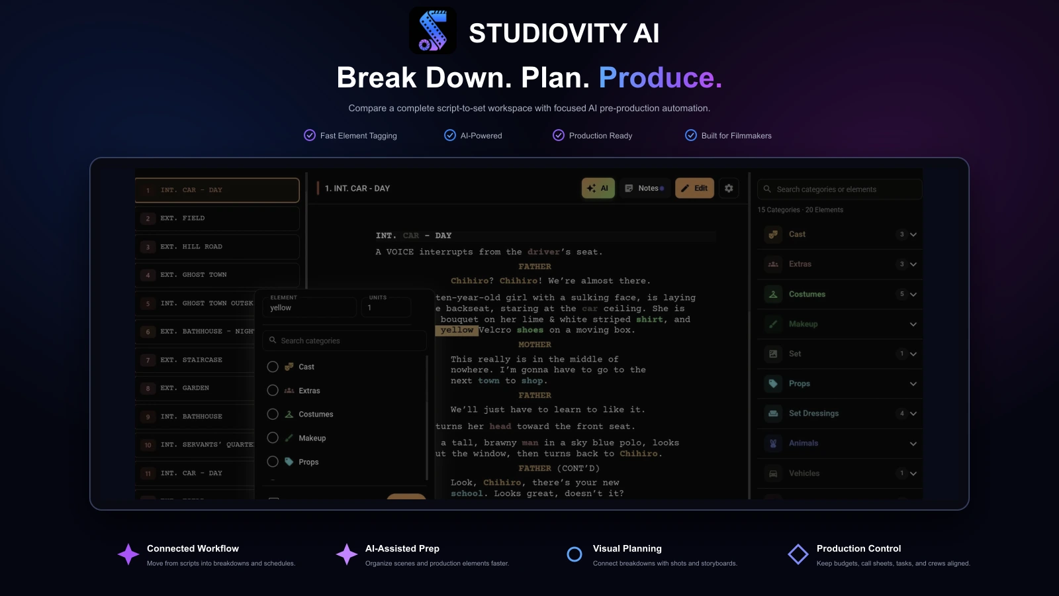Click the Props icon in the tagging popup
The image size is (1059, 596).
point(289,462)
